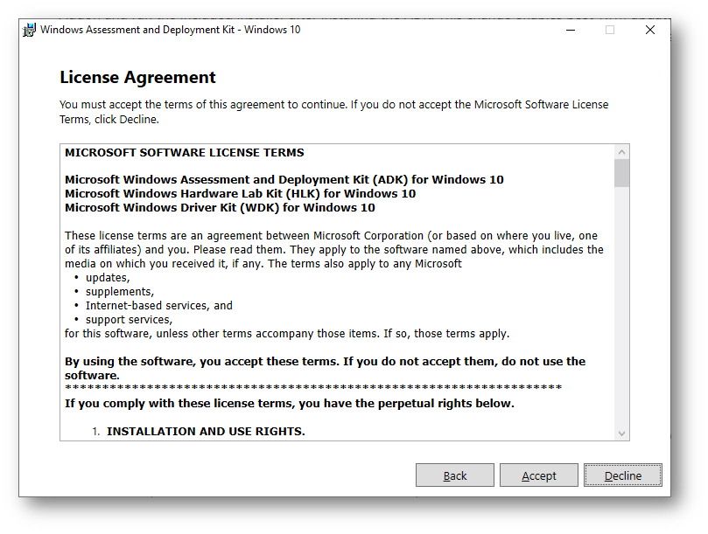Click '1. INSTALLATION AND USE RIGHTS.' heading
Image resolution: width=708 pixels, height=534 pixels.
click(x=199, y=431)
